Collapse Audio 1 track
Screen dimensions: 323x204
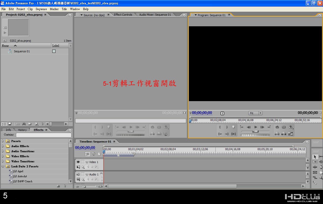click(x=87, y=174)
